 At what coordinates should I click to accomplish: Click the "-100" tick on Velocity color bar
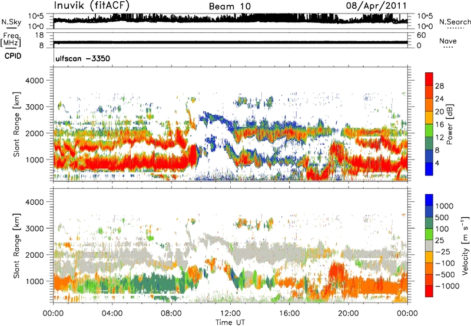pyautogui.click(x=445, y=263)
